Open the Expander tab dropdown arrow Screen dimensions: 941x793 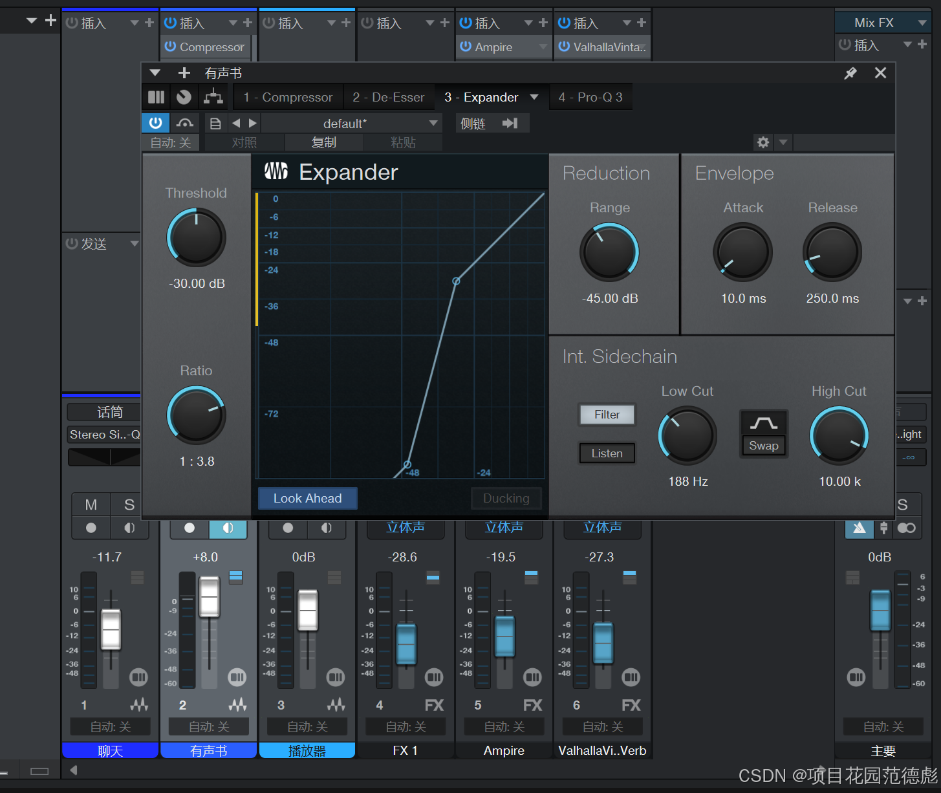coord(534,97)
